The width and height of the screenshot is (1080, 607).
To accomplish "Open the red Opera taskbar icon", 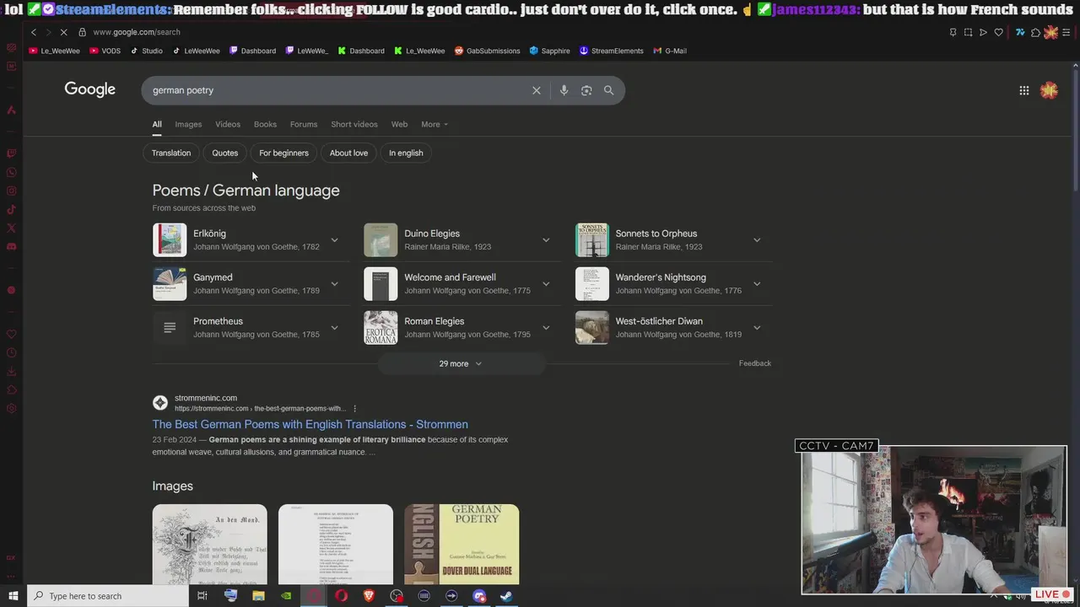I will tap(341, 596).
